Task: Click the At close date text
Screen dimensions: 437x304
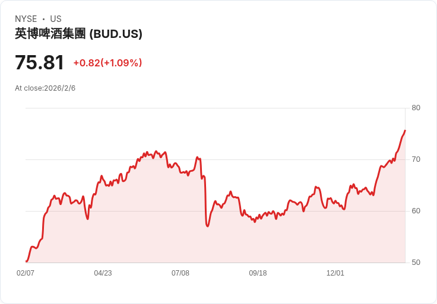Action: 45,88
